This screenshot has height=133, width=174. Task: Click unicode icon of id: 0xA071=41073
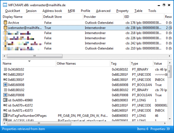pos(5,110)
